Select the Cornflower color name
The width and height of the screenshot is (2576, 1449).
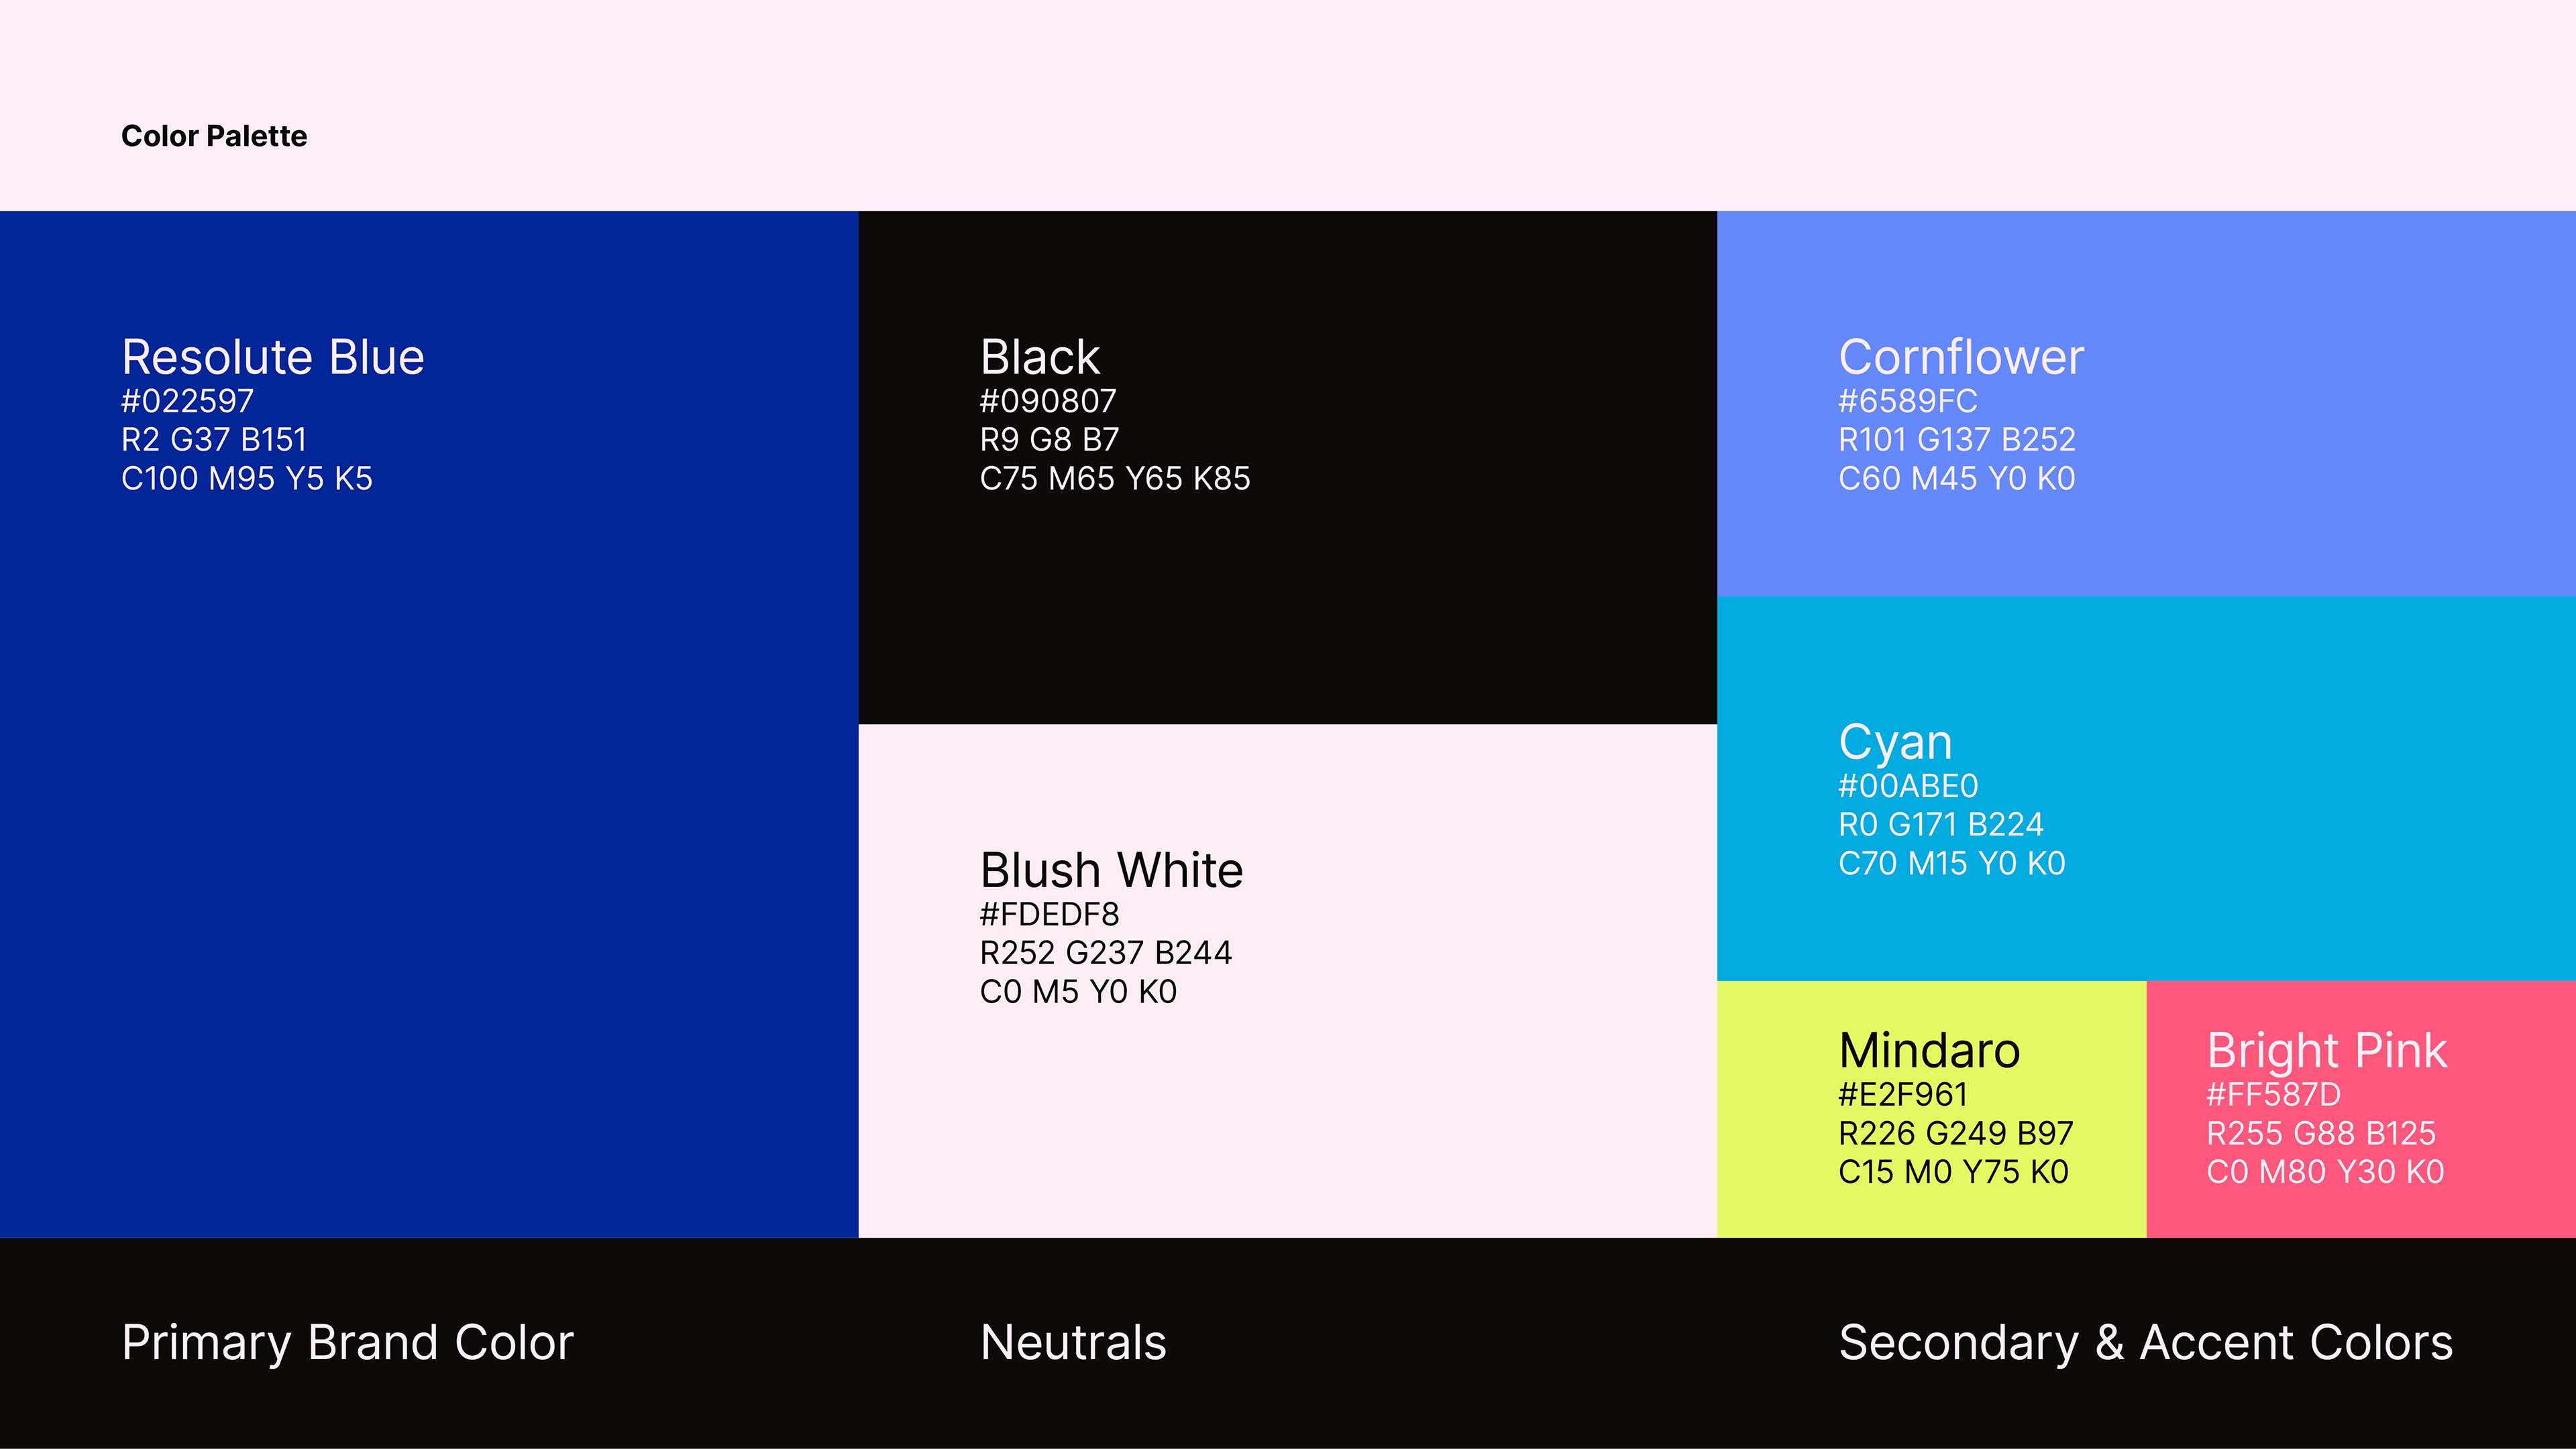(x=1962, y=357)
